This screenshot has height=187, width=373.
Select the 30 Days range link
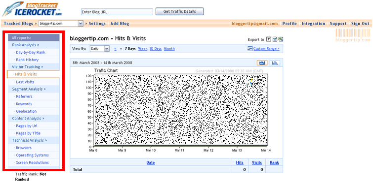pos(156,49)
